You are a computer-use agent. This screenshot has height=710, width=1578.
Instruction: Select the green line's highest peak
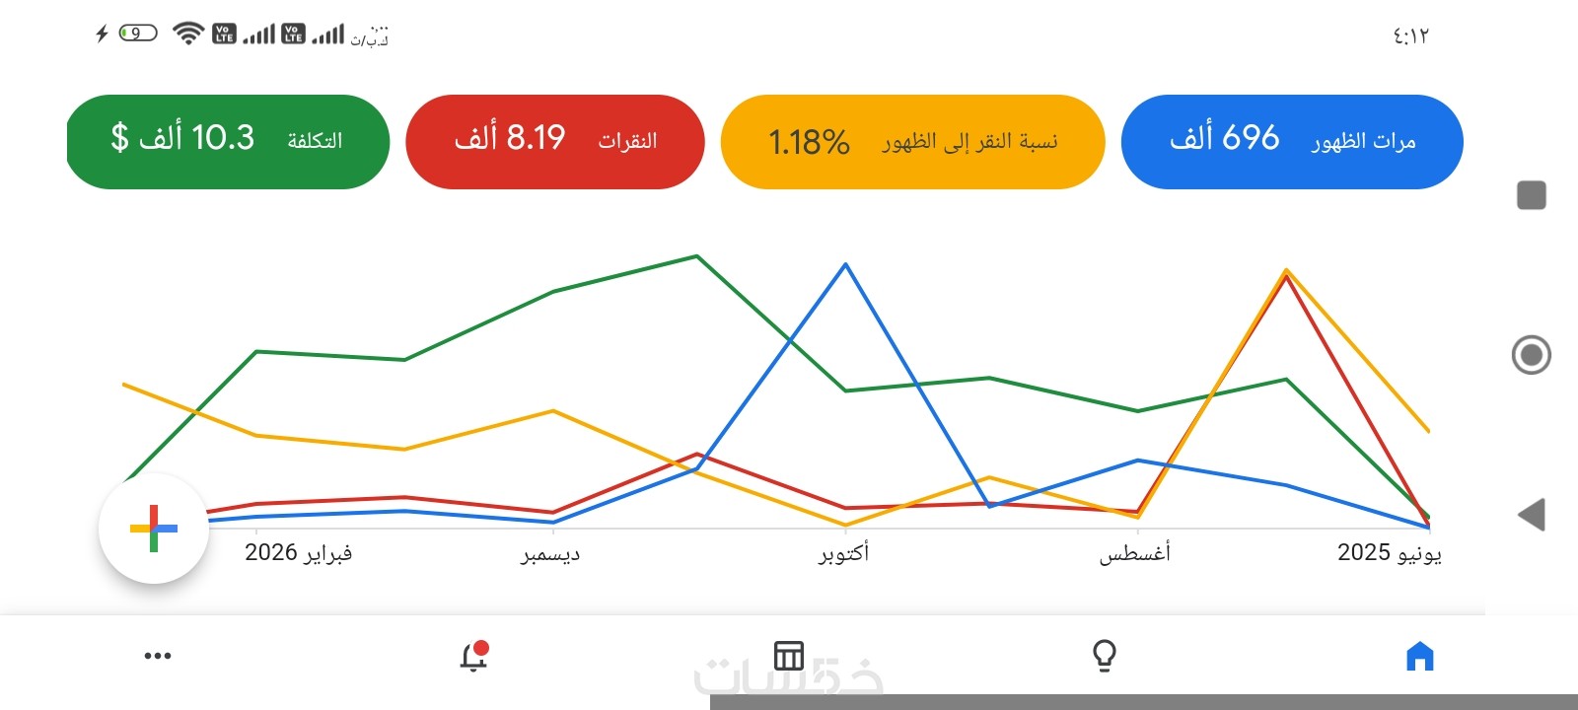697,256
